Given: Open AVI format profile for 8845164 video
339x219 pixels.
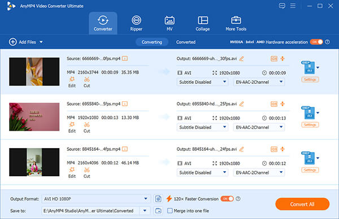Looking at the screenshot, I should (x=310, y=158).
